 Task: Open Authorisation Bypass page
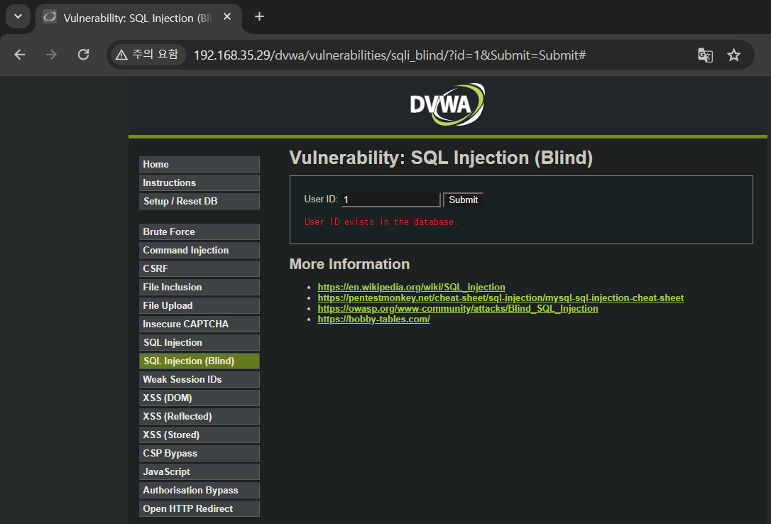tap(199, 490)
